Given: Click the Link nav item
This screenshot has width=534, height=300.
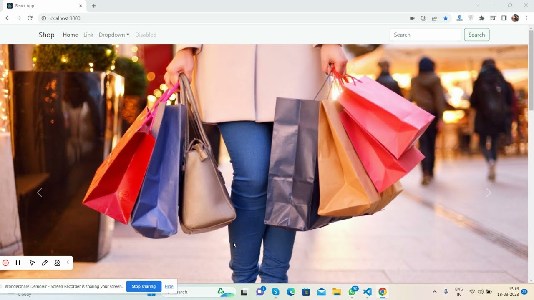Looking at the screenshot, I should [x=88, y=35].
